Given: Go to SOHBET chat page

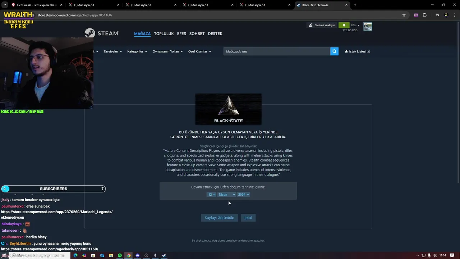Looking at the screenshot, I should pos(197,33).
